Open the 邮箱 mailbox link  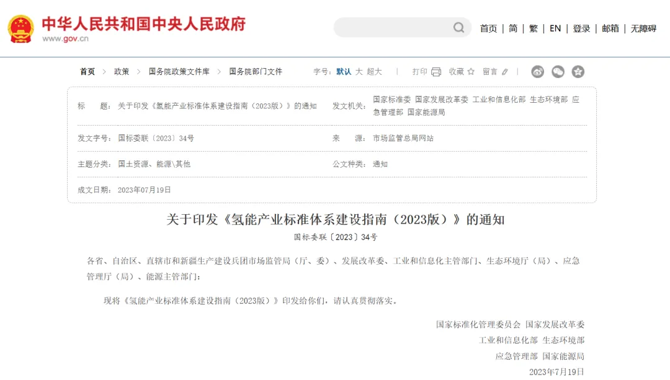tap(610, 28)
